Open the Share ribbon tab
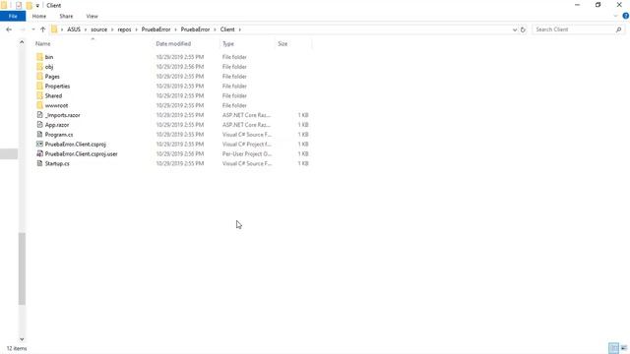This screenshot has width=630, height=354. pyautogui.click(x=66, y=16)
